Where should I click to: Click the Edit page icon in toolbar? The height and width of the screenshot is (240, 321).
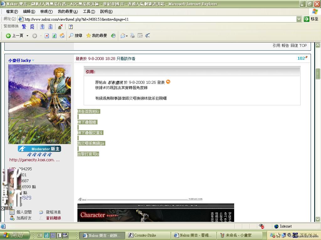tap(140, 36)
